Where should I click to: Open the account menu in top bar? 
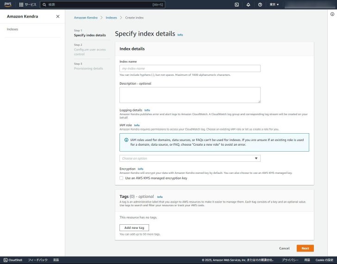pyautogui.click(x=310, y=5)
